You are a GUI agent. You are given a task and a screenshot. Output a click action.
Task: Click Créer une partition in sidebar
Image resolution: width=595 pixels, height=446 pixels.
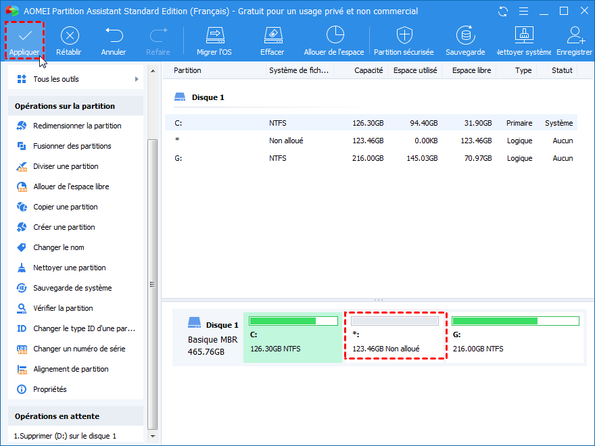point(64,227)
